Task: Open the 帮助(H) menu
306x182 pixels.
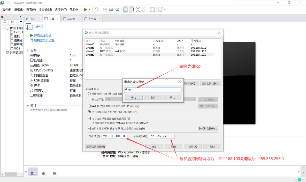Action: (x=74, y=10)
